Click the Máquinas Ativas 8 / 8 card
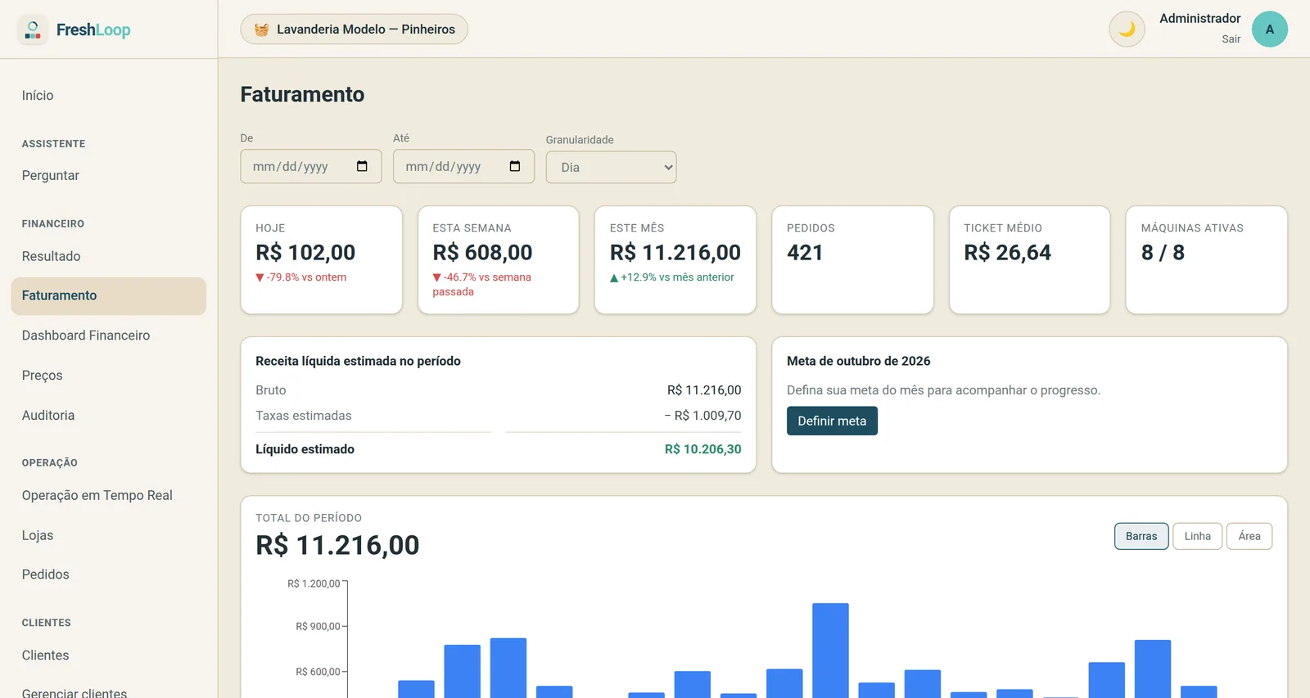 (1207, 259)
